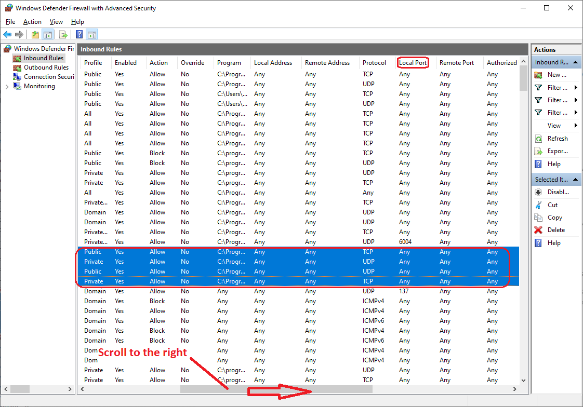Image resolution: width=583 pixels, height=407 pixels.
Task: Open the Action menu
Action: click(x=32, y=22)
